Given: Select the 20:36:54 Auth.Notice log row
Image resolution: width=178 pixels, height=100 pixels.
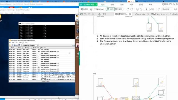Looking at the screenshot, I should click(42, 59).
